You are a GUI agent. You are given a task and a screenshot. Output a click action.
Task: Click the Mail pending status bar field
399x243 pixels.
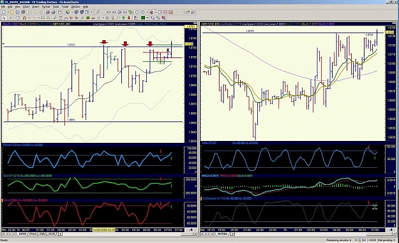[386, 240]
